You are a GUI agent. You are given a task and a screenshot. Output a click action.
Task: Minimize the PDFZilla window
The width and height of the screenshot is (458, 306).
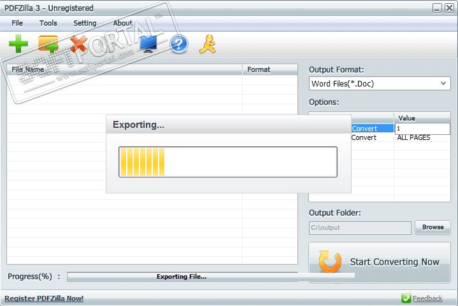437,8
